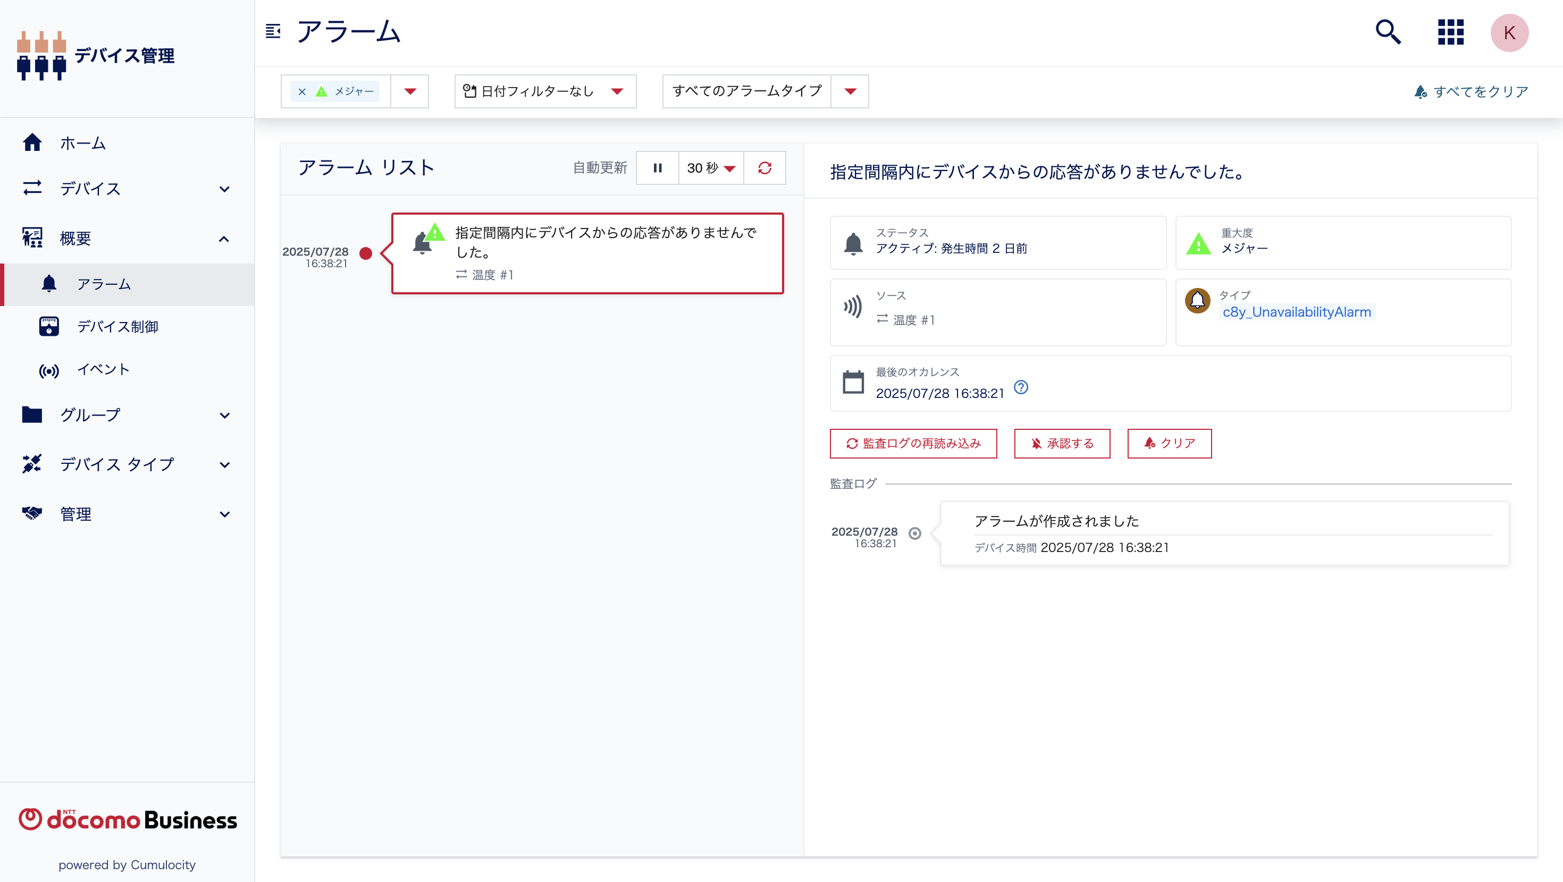Viewport: 1563px width, 882px height.
Task: Expand the グループ menu chevron
Action: (224, 415)
